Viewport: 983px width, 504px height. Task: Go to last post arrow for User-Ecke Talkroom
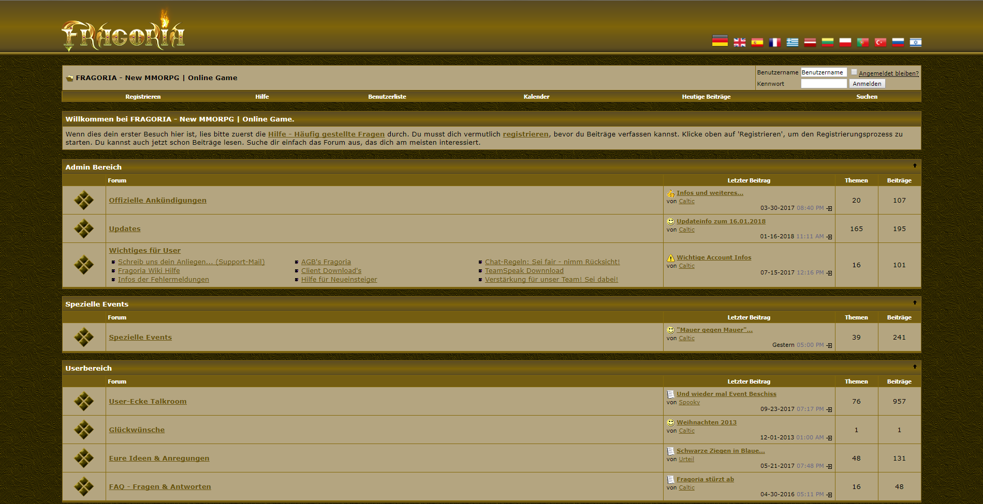pyautogui.click(x=829, y=409)
